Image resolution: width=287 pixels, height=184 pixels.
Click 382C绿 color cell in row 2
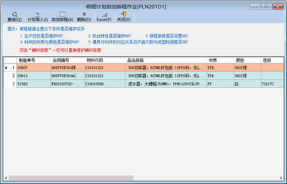click(247, 76)
